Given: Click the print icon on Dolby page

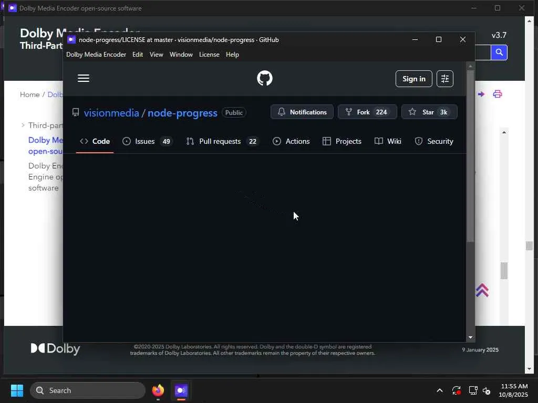Looking at the screenshot, I should 497,94.
